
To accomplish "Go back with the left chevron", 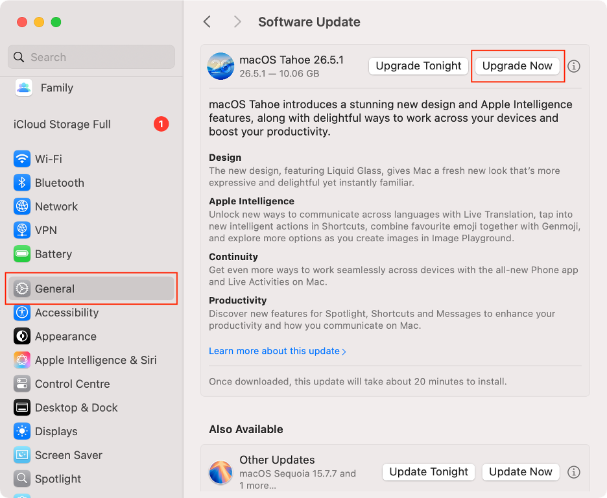I will tap(207, 21).
